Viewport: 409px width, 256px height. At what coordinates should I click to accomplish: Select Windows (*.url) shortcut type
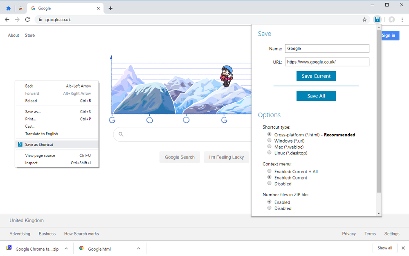(x=269, y=140)
